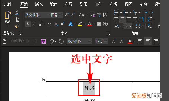The height and width of the screenshot is (101, 169).
Task: Click the table move handle
Action: [44, 79]
